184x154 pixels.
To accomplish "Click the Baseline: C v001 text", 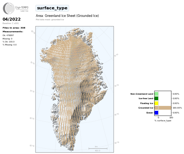I will coord(10,23).
